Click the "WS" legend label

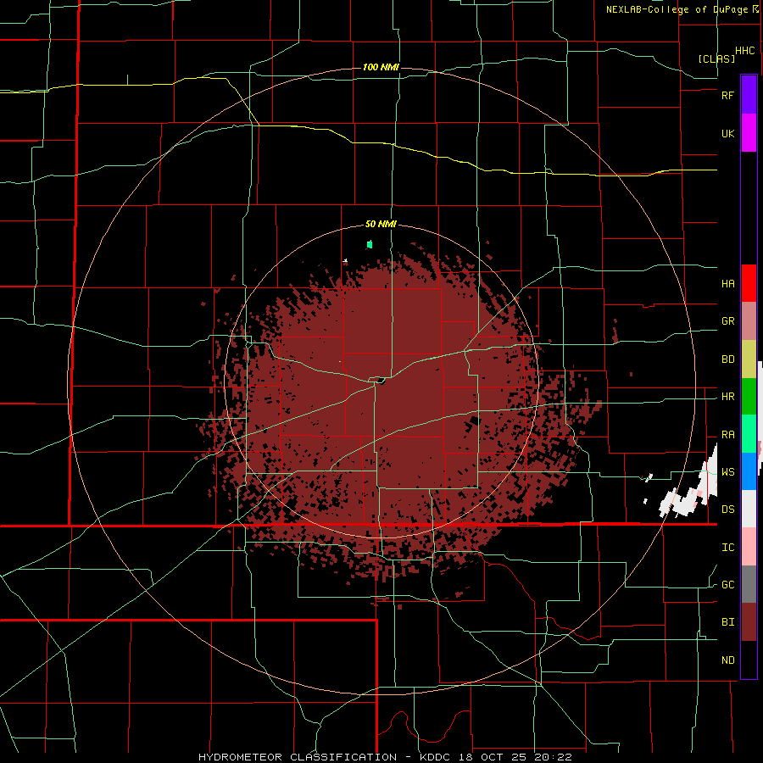[x=727, y=472]
